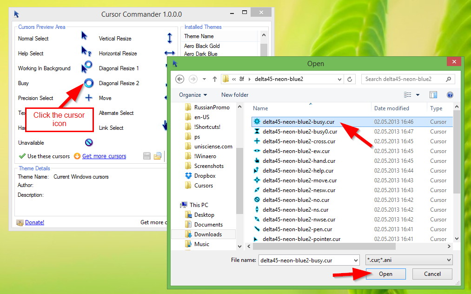This screenshot has width=471, height=294.
Task: Click the Unavailable cursor preview icon
Action: (89, 142)
